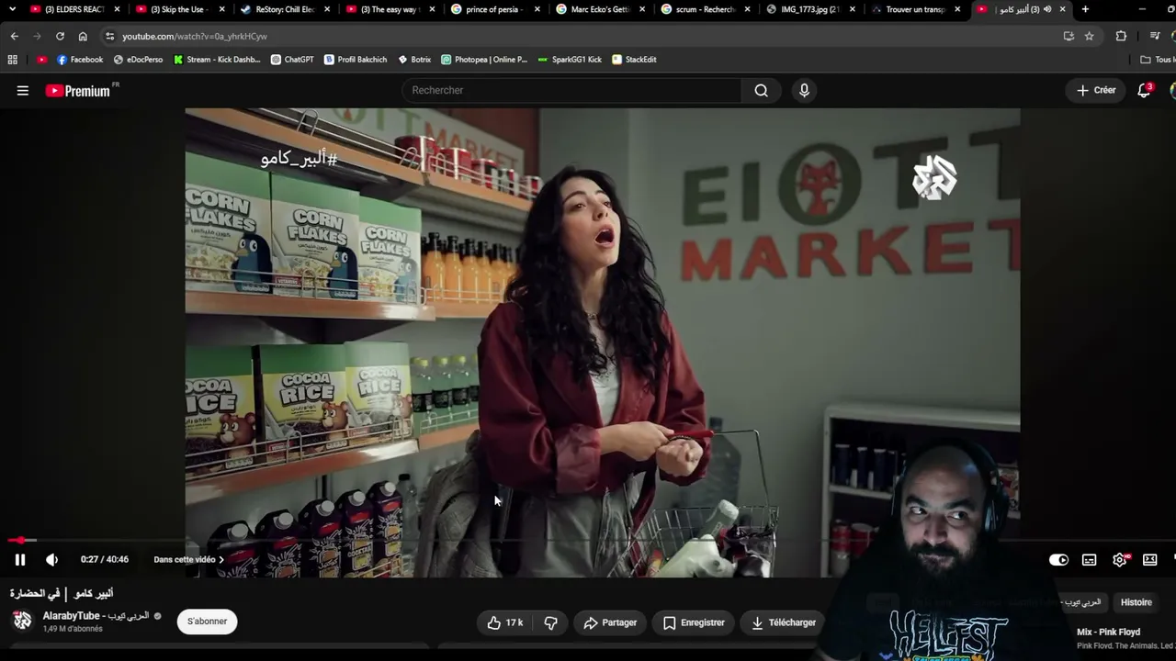Go to YouTube Premium home logo
This screenshot has width=1176, height=661.
pos(78,91)
